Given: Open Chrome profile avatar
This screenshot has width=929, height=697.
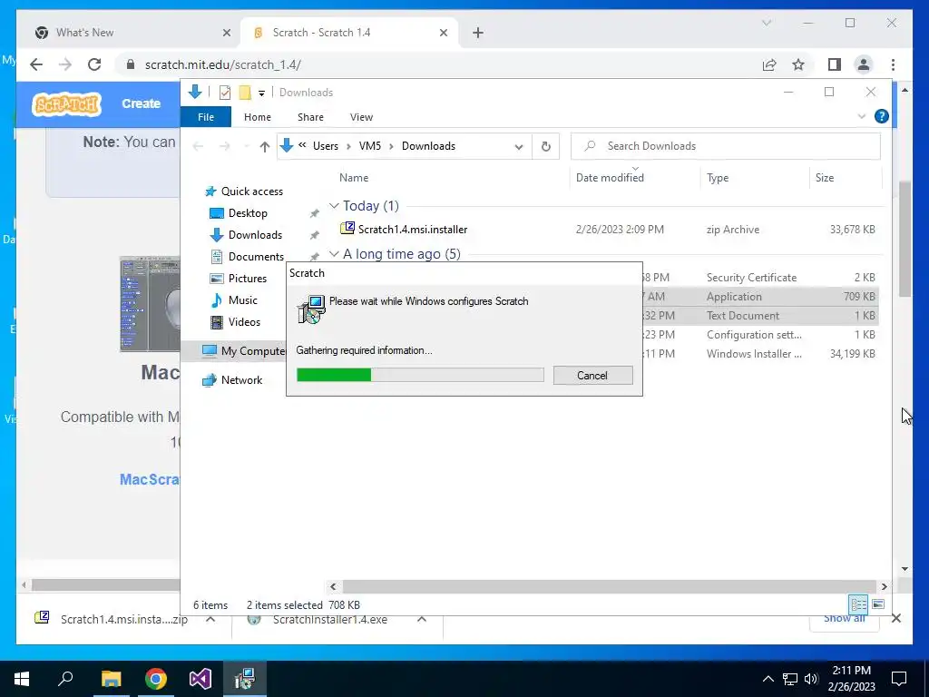Looking at the screenshot, I should click(x=864, y=64).
